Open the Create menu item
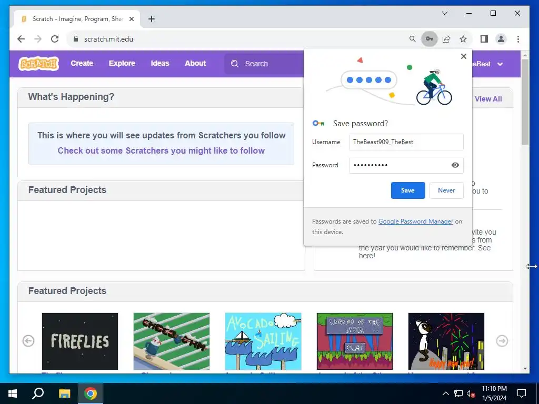Image resolution: width=539 pixels, height=404 pixels. point(82,64)
